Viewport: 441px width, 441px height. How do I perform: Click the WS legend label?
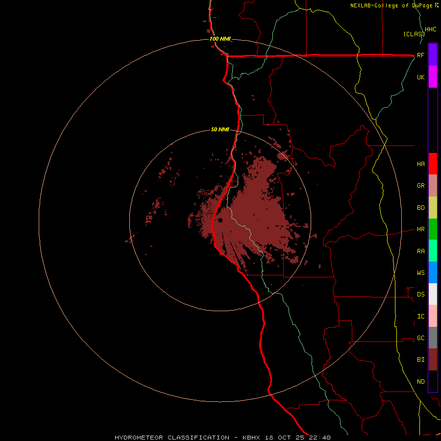pyautogui.click(x=420, y=273)
